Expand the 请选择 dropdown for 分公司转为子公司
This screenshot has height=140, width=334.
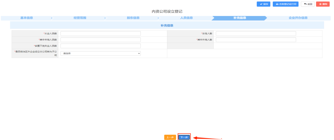click(100, 53)
